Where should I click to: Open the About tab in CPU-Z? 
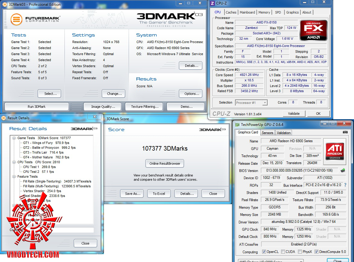click(307, 12)
